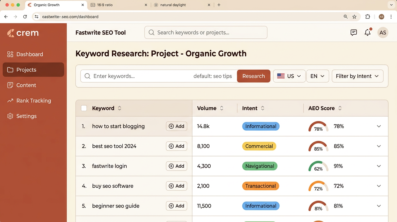
Task: Click the 4,300 volume value
Action: click(x=204, y=166)
